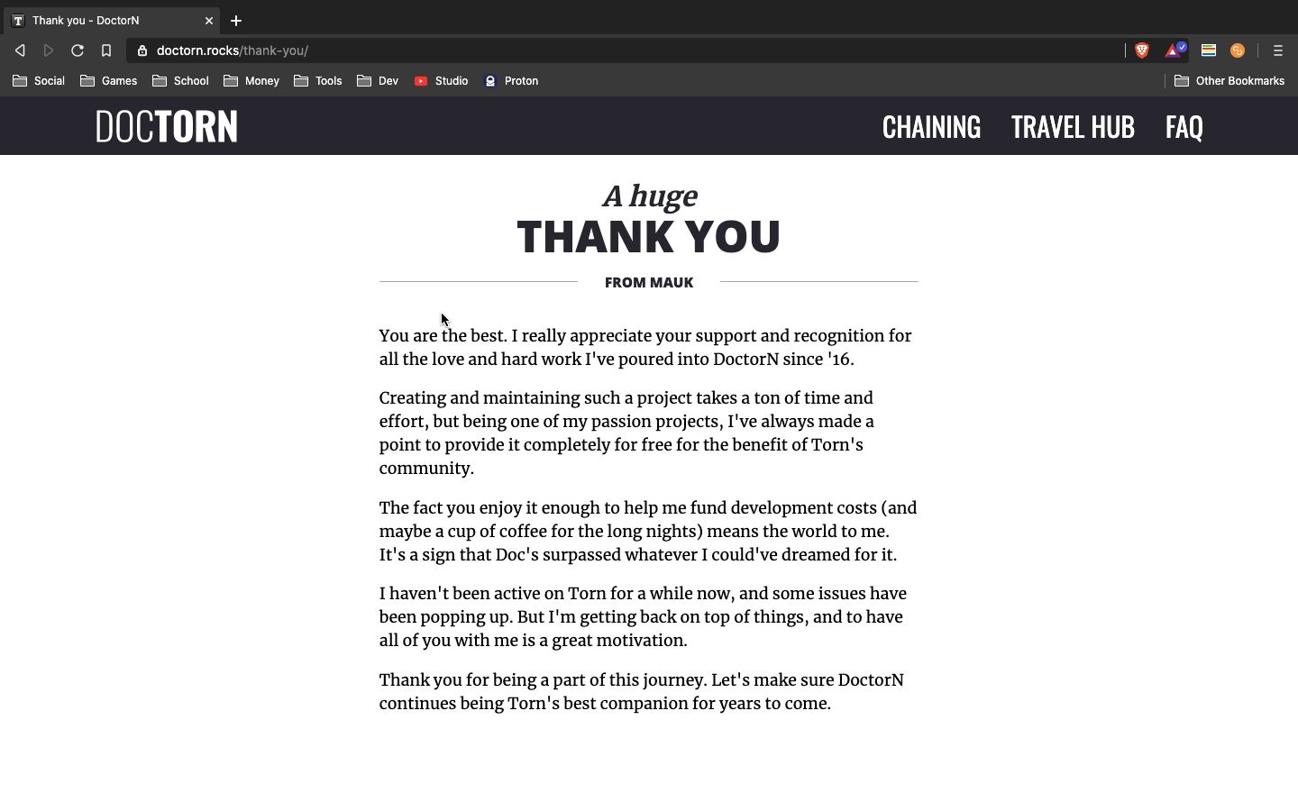This screenshot has width=1298, height=811.
Task: Click the colorful list extension icon
Action: click(x=1209, y=50)
